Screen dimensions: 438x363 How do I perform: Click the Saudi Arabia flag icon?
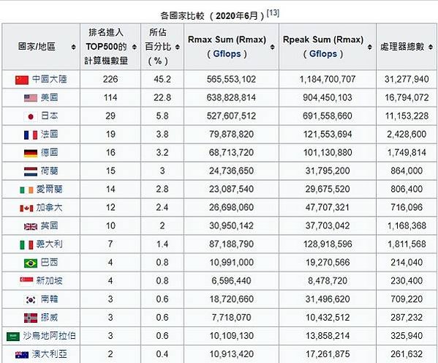(13, 337)
